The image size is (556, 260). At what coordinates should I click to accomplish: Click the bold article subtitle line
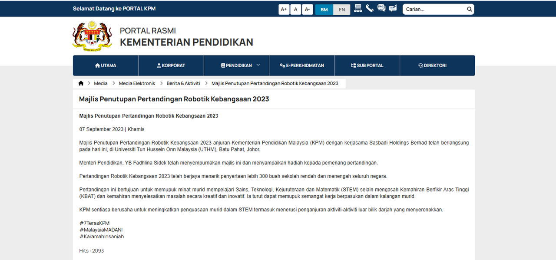coord(149,116)
